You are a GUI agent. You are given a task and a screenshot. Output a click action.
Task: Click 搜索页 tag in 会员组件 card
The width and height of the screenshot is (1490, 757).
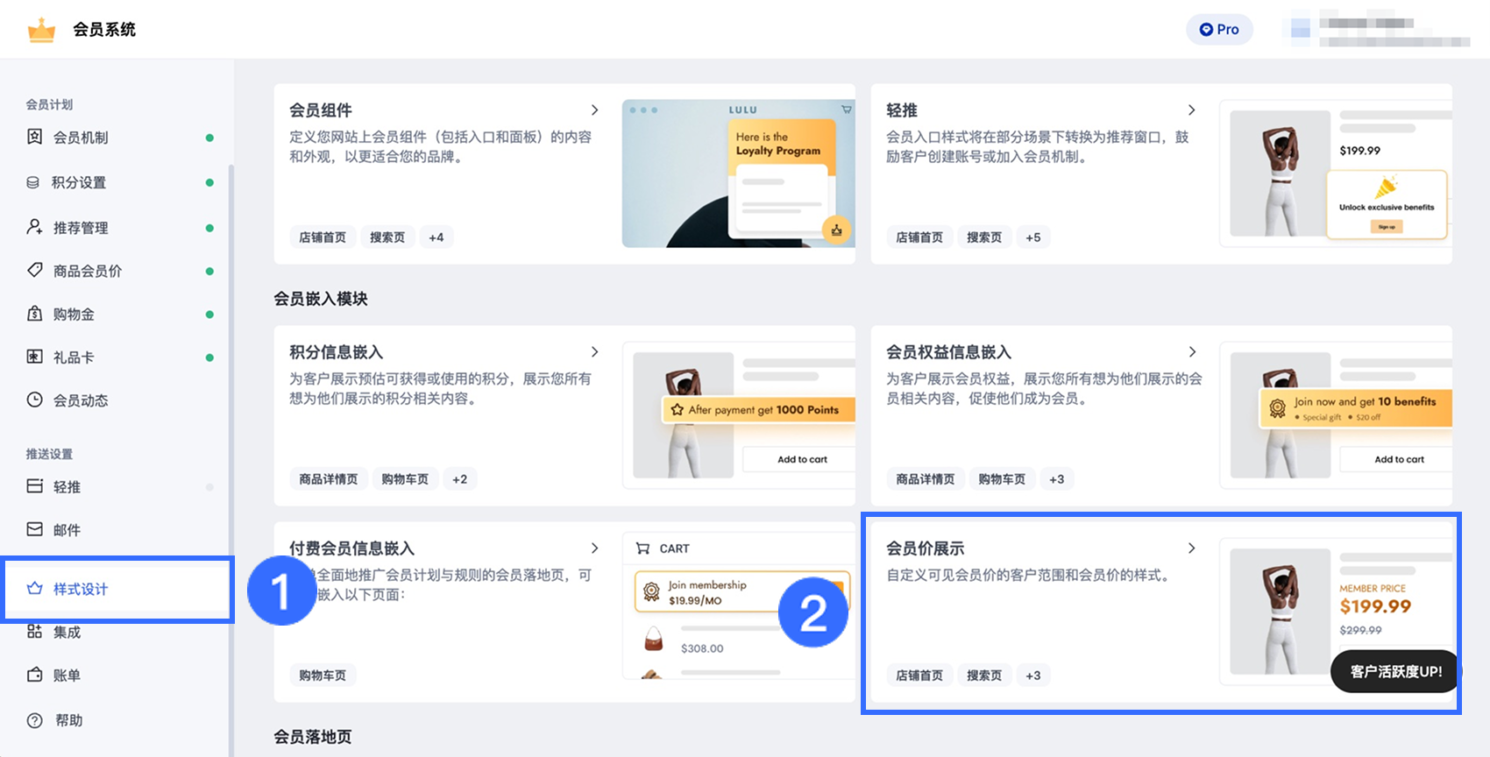(x=387, y=237)
